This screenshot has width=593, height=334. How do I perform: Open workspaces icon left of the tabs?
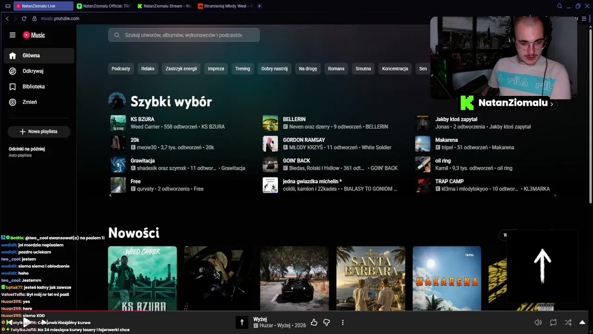point(7,6)
